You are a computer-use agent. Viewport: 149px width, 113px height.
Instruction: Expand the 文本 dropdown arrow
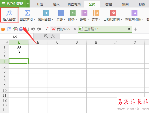100,20
